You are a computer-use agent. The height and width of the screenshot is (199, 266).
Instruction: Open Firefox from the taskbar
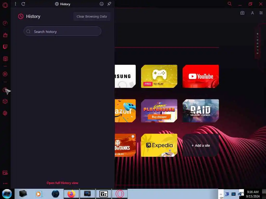[x=71, y=194]
